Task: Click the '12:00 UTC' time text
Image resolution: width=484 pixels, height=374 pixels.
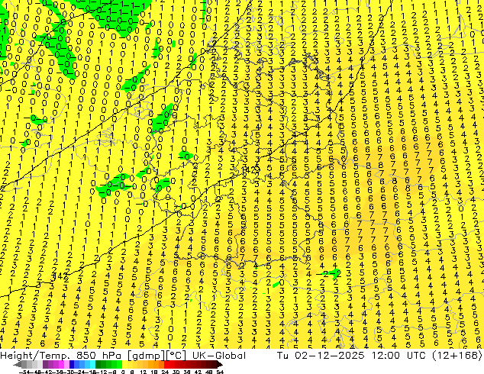Action: point(399,356)
